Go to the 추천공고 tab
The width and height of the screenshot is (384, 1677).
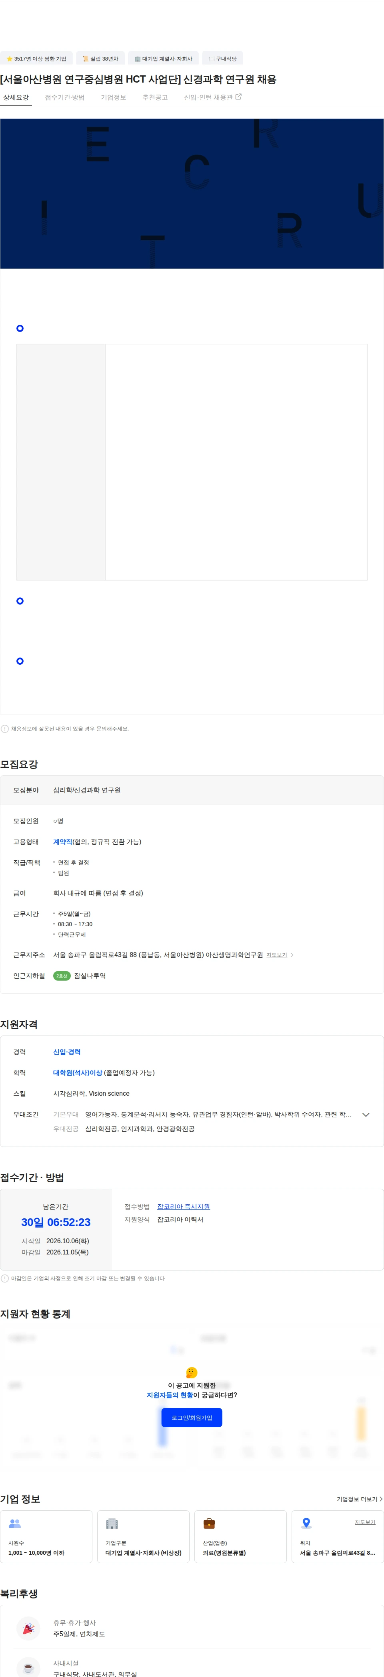(x=155, y=98)
